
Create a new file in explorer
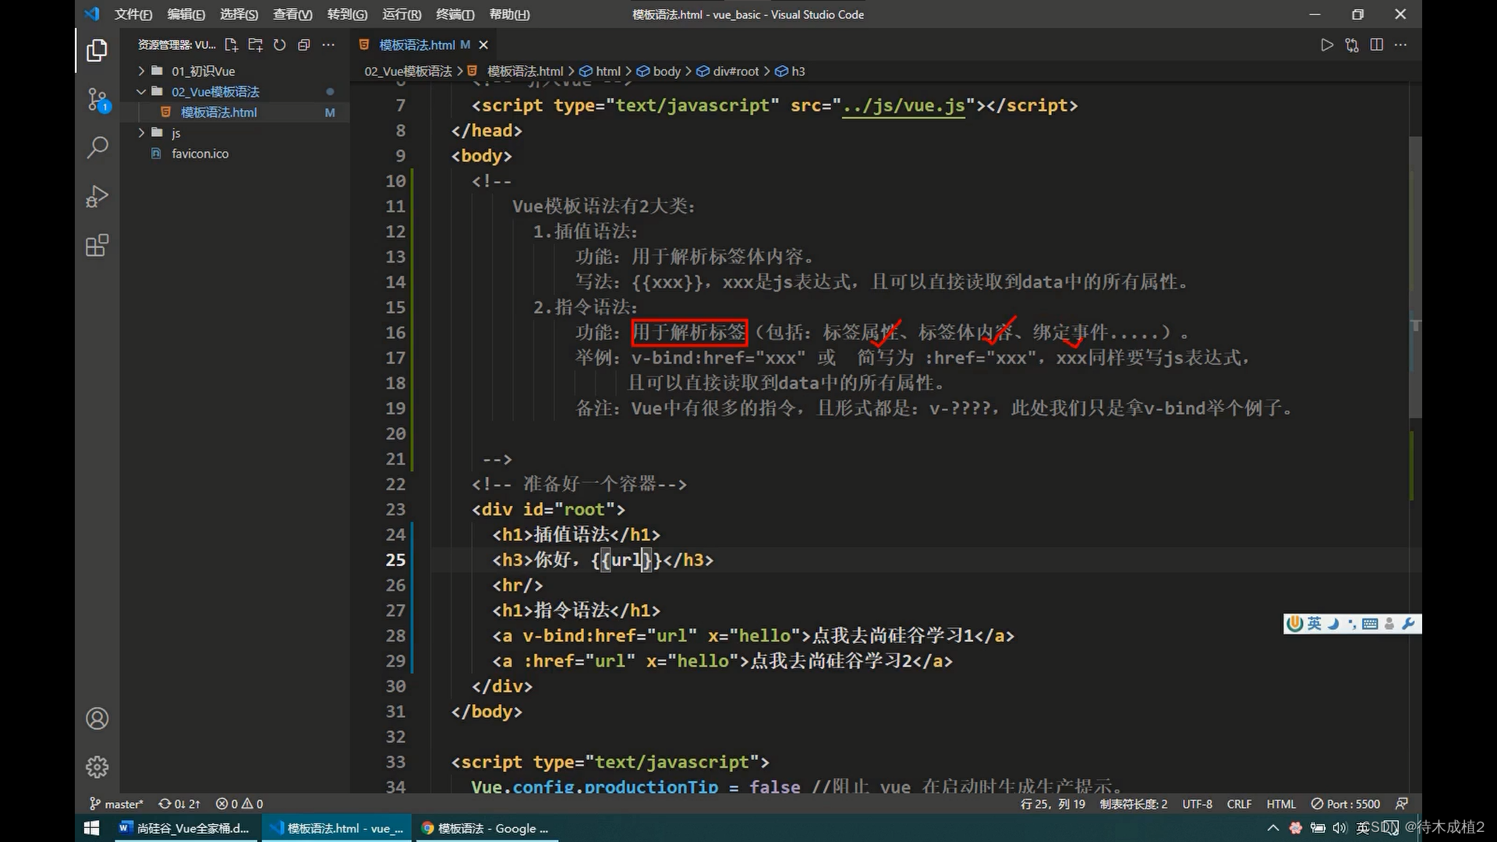[231, 44]
